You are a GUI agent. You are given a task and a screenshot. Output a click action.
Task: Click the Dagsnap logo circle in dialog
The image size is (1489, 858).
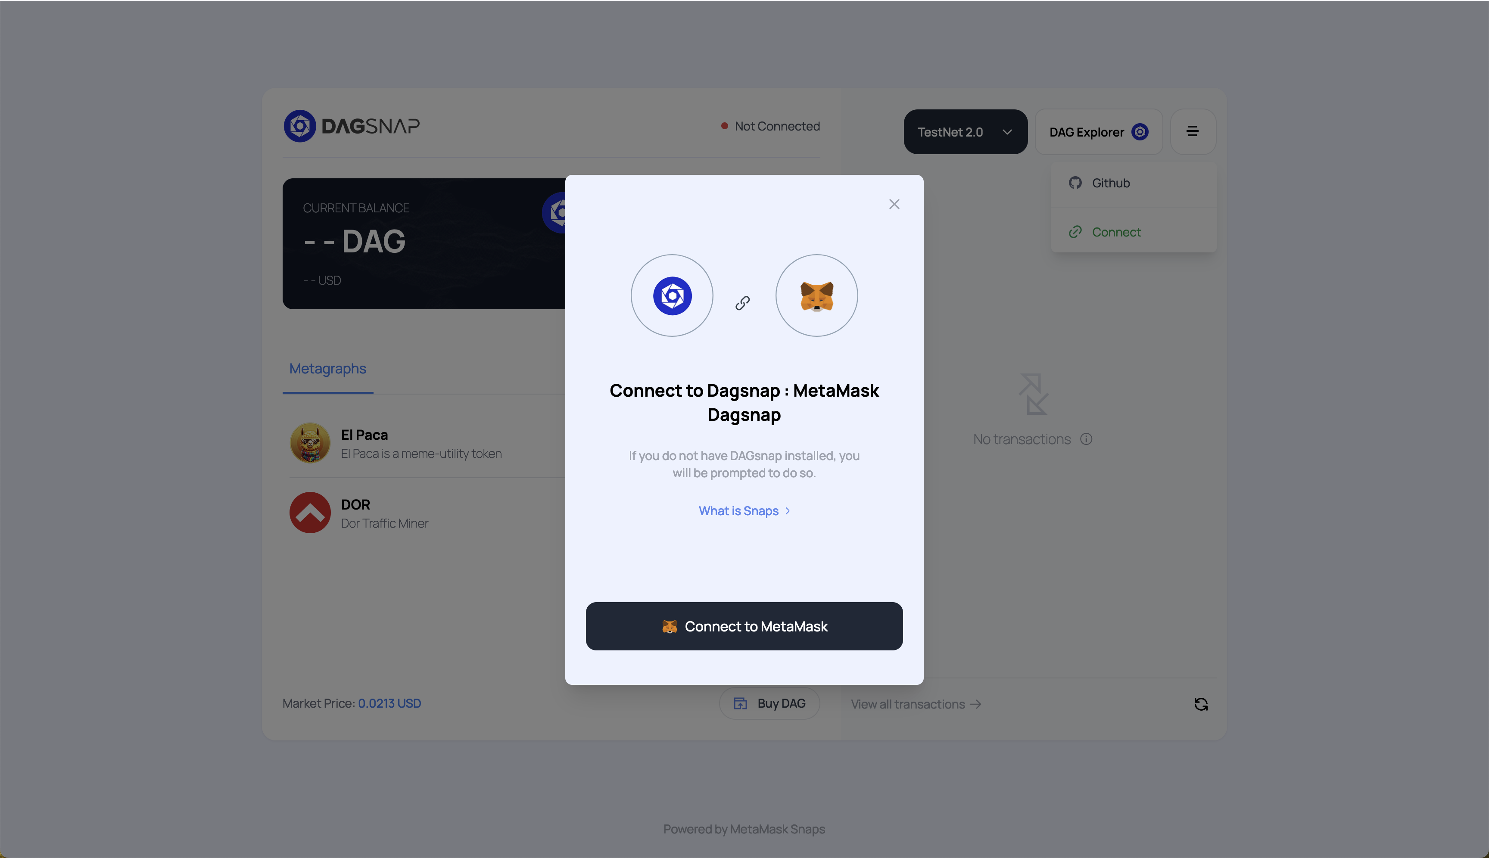coord(671,296)
